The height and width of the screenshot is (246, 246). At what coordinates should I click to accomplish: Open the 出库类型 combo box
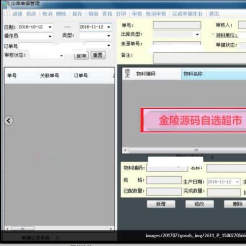click(x=197, y=34)
